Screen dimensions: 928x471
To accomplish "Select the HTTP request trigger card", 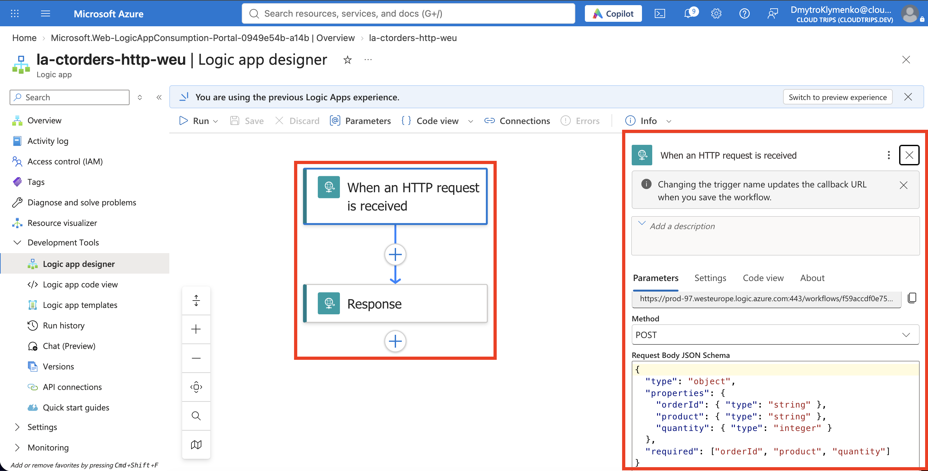I will 395,197.
